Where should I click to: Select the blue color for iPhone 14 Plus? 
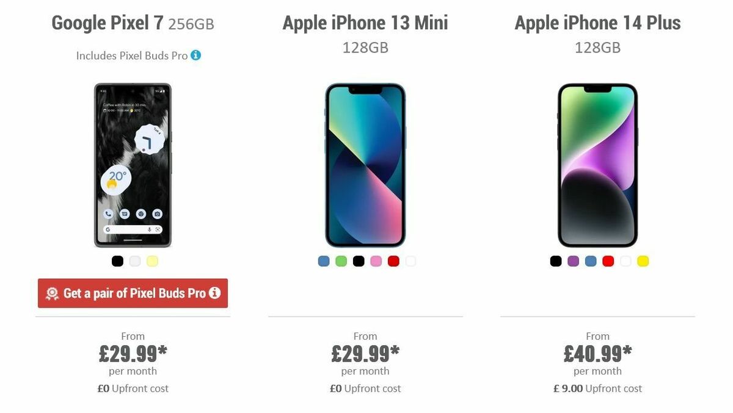click(590, 261)
